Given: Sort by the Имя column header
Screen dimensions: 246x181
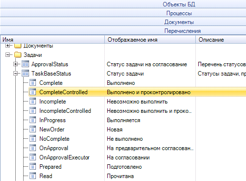Looking at the screenshot, I should 53,40.
